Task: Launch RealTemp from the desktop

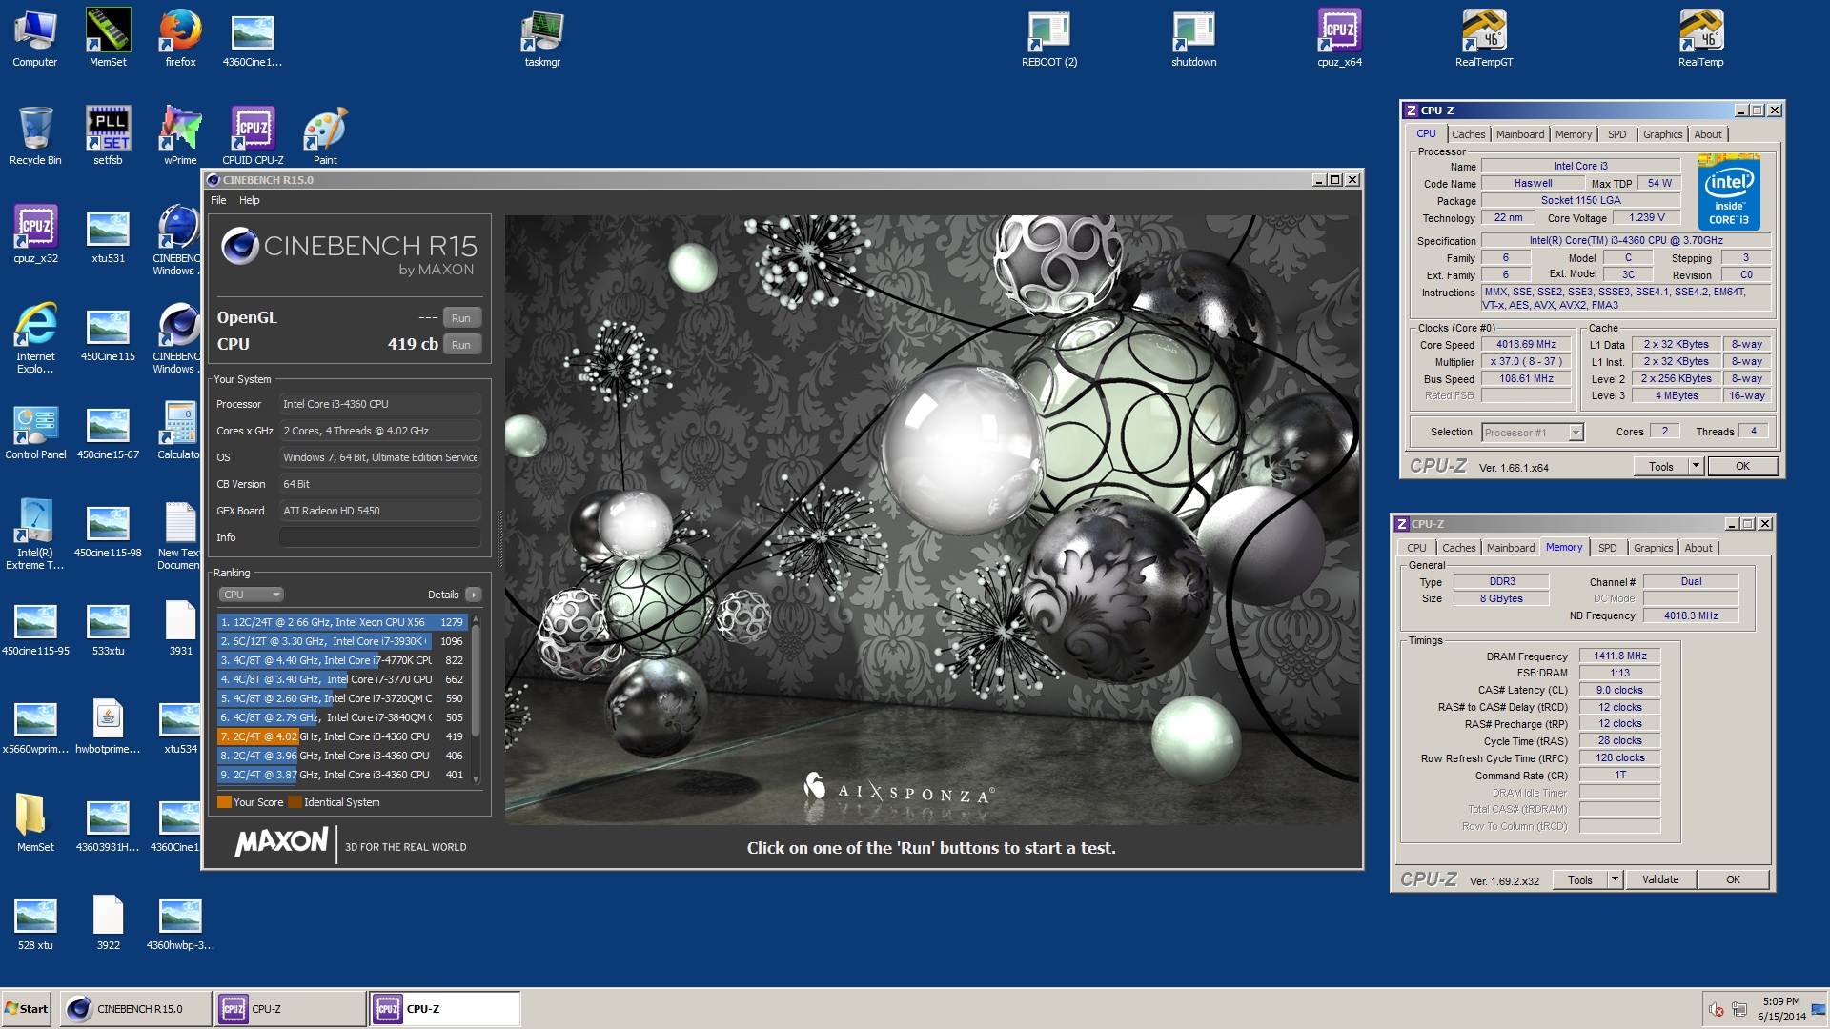Action: pyautogui.click(x=1701, y=38)
